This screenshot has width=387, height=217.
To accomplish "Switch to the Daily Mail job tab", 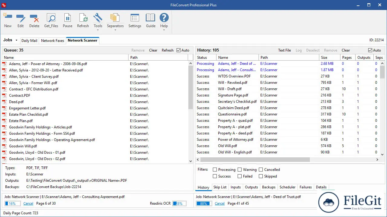I will (x=29, y=41).
